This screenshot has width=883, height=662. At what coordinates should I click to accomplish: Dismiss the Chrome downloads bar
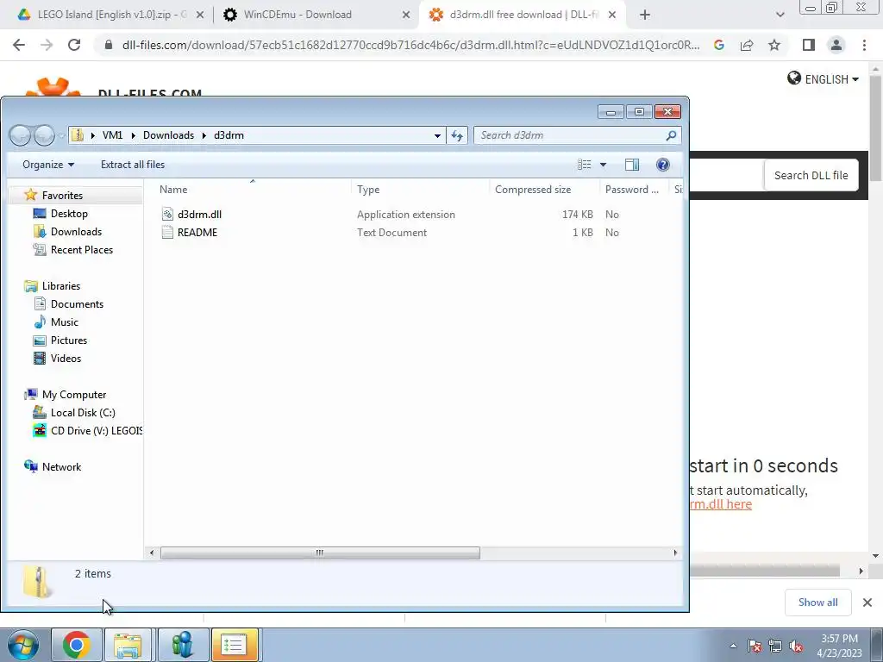[x=867, y=603]
